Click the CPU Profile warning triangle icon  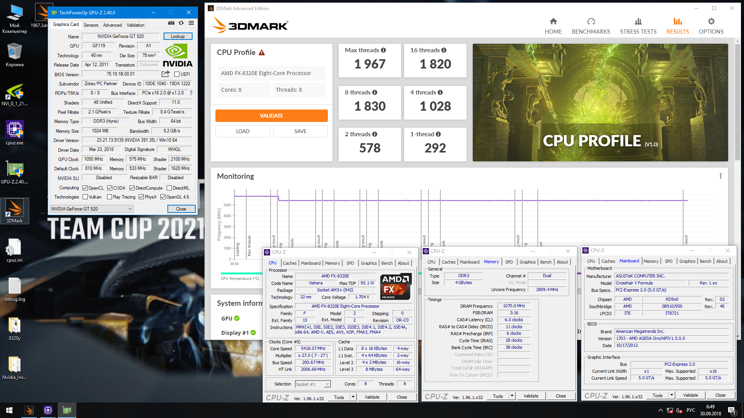(262, 53)
